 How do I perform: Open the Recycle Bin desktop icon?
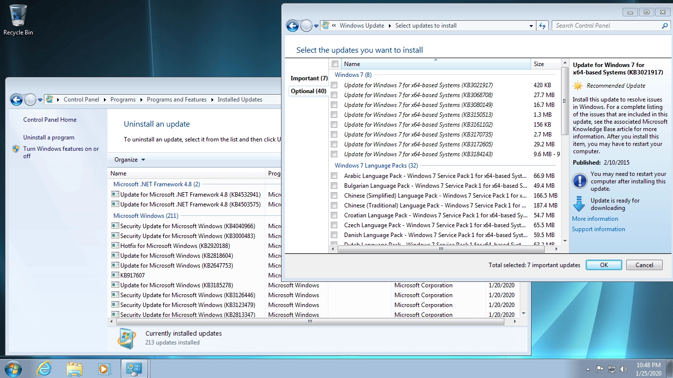18,20
